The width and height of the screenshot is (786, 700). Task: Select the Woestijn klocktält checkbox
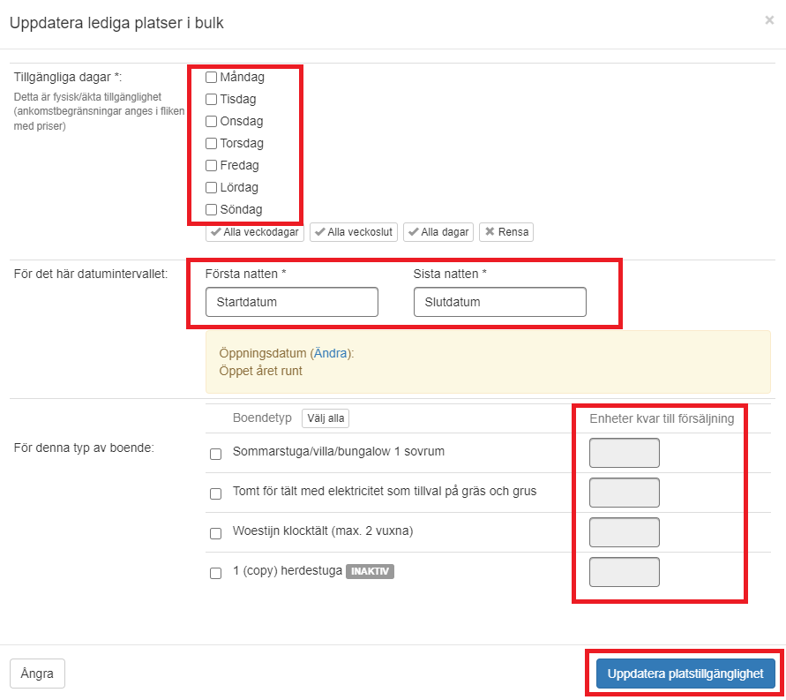[215, 534]
